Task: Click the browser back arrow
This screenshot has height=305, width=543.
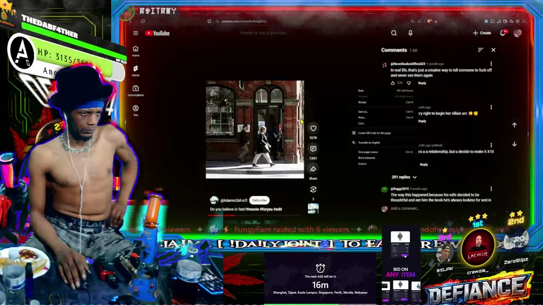Action: tap(131, 21)
